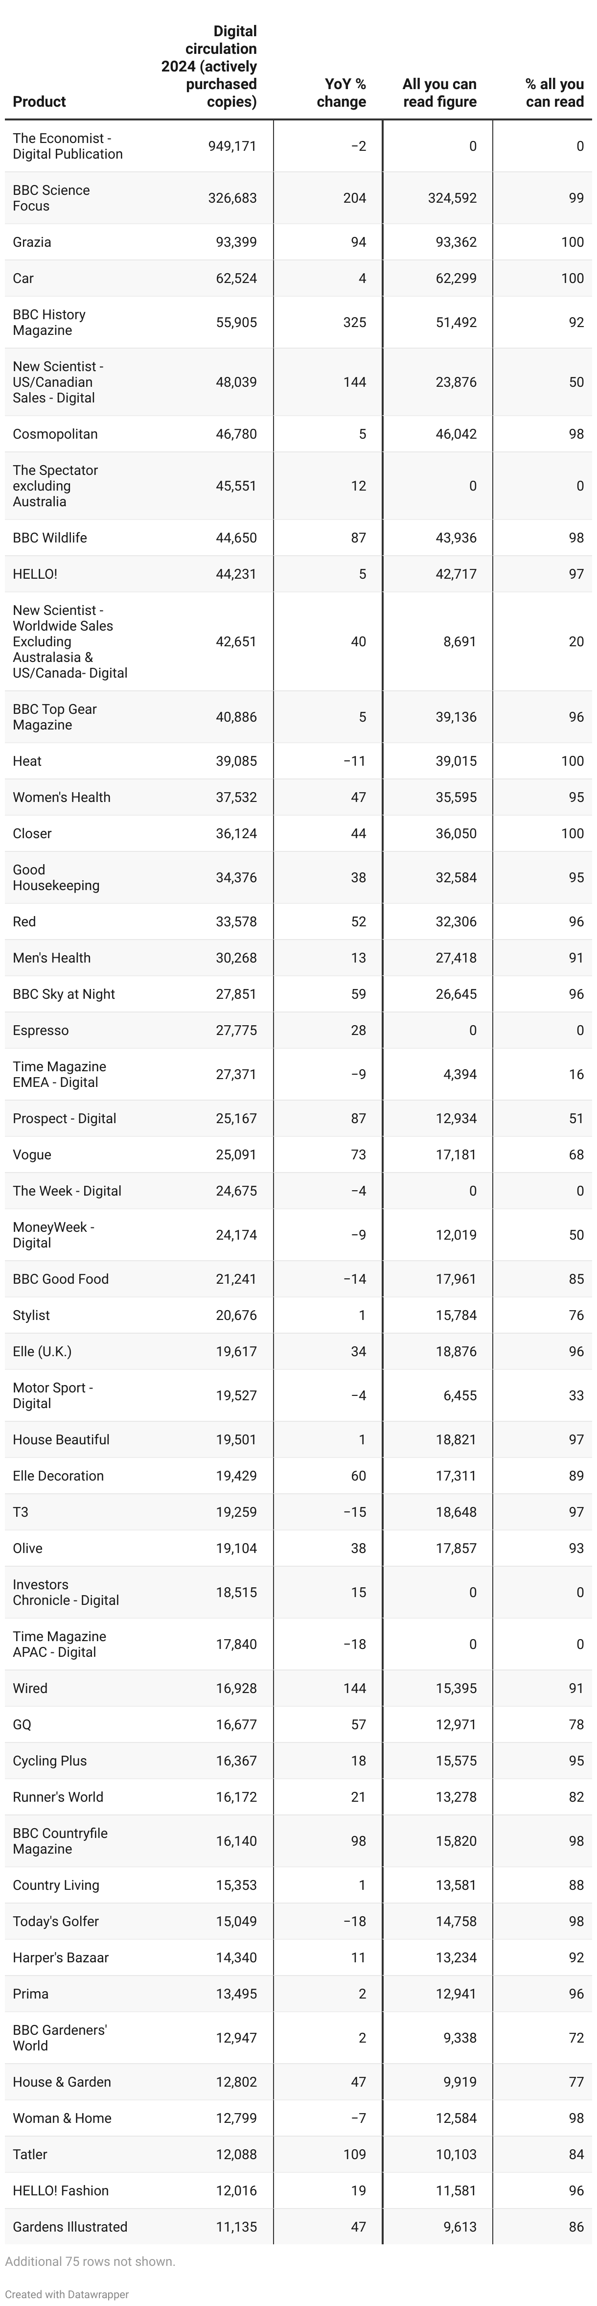Click the Gardens Illustrated row
Viewport: 597px width, 2306px height.
point(298,2227)
